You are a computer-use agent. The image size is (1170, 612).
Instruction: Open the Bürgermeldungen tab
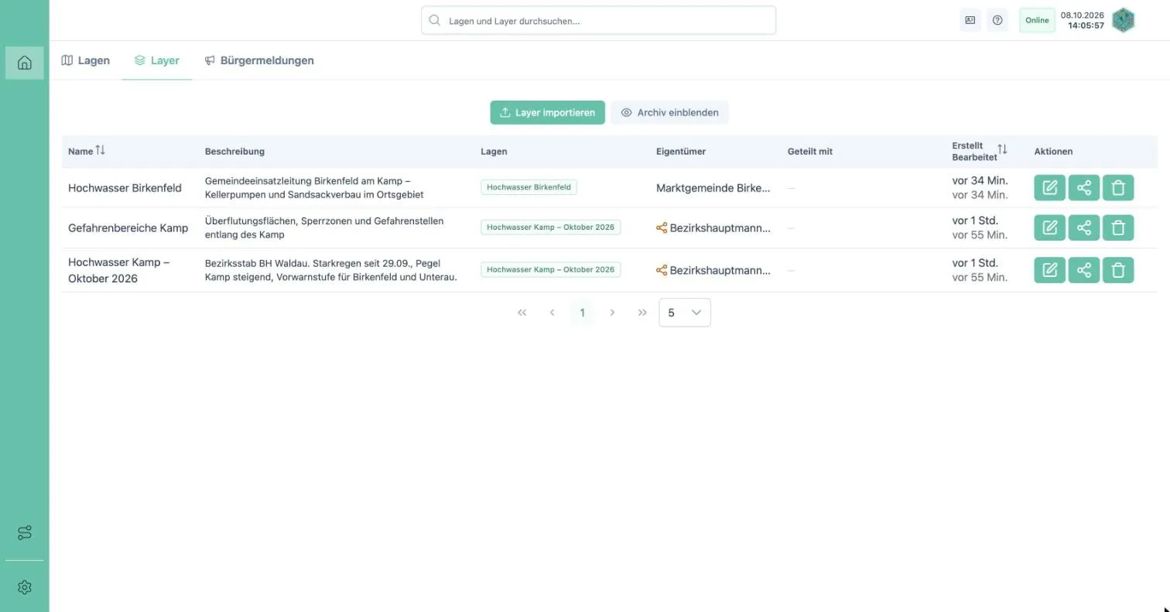point(259,60)
